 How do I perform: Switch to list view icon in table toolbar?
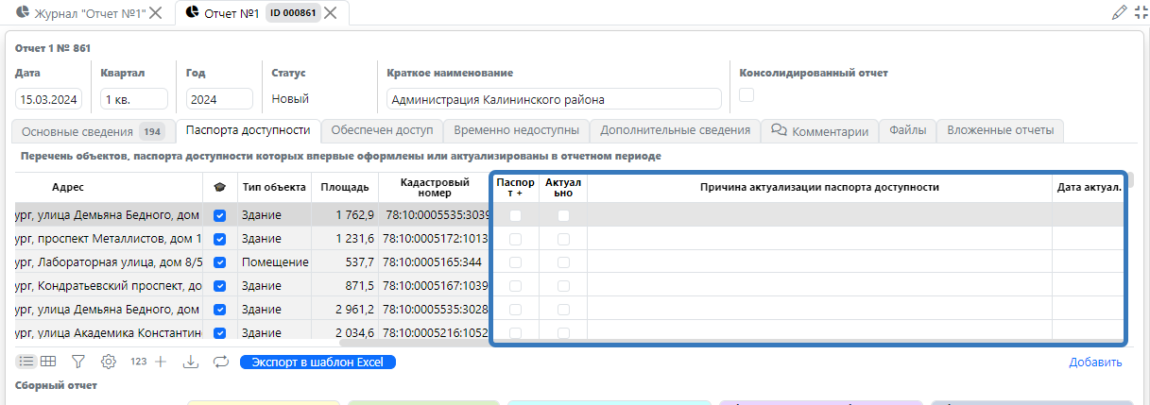pyautogui.click(x=26, y=362)
